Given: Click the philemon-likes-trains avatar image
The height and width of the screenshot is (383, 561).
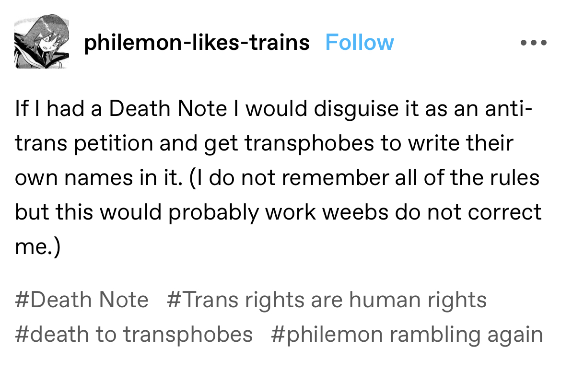Looking at the screenshot, I should click(x=42, y=43).
